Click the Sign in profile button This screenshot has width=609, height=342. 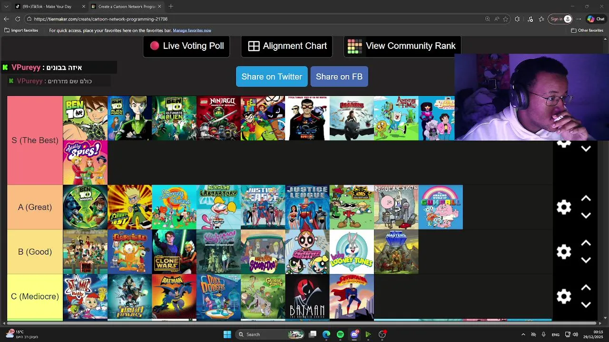point(560,19)
